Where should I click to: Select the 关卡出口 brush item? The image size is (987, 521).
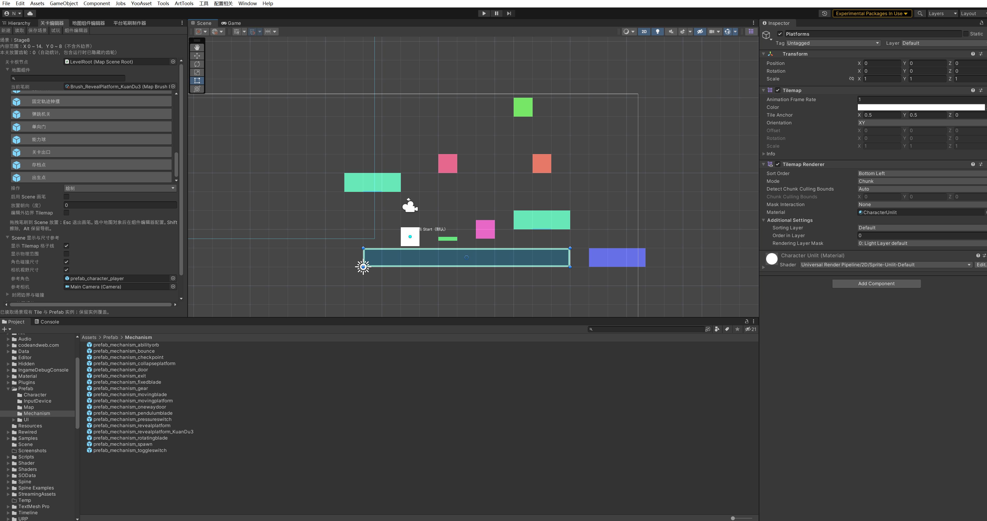tap(91, 152)
